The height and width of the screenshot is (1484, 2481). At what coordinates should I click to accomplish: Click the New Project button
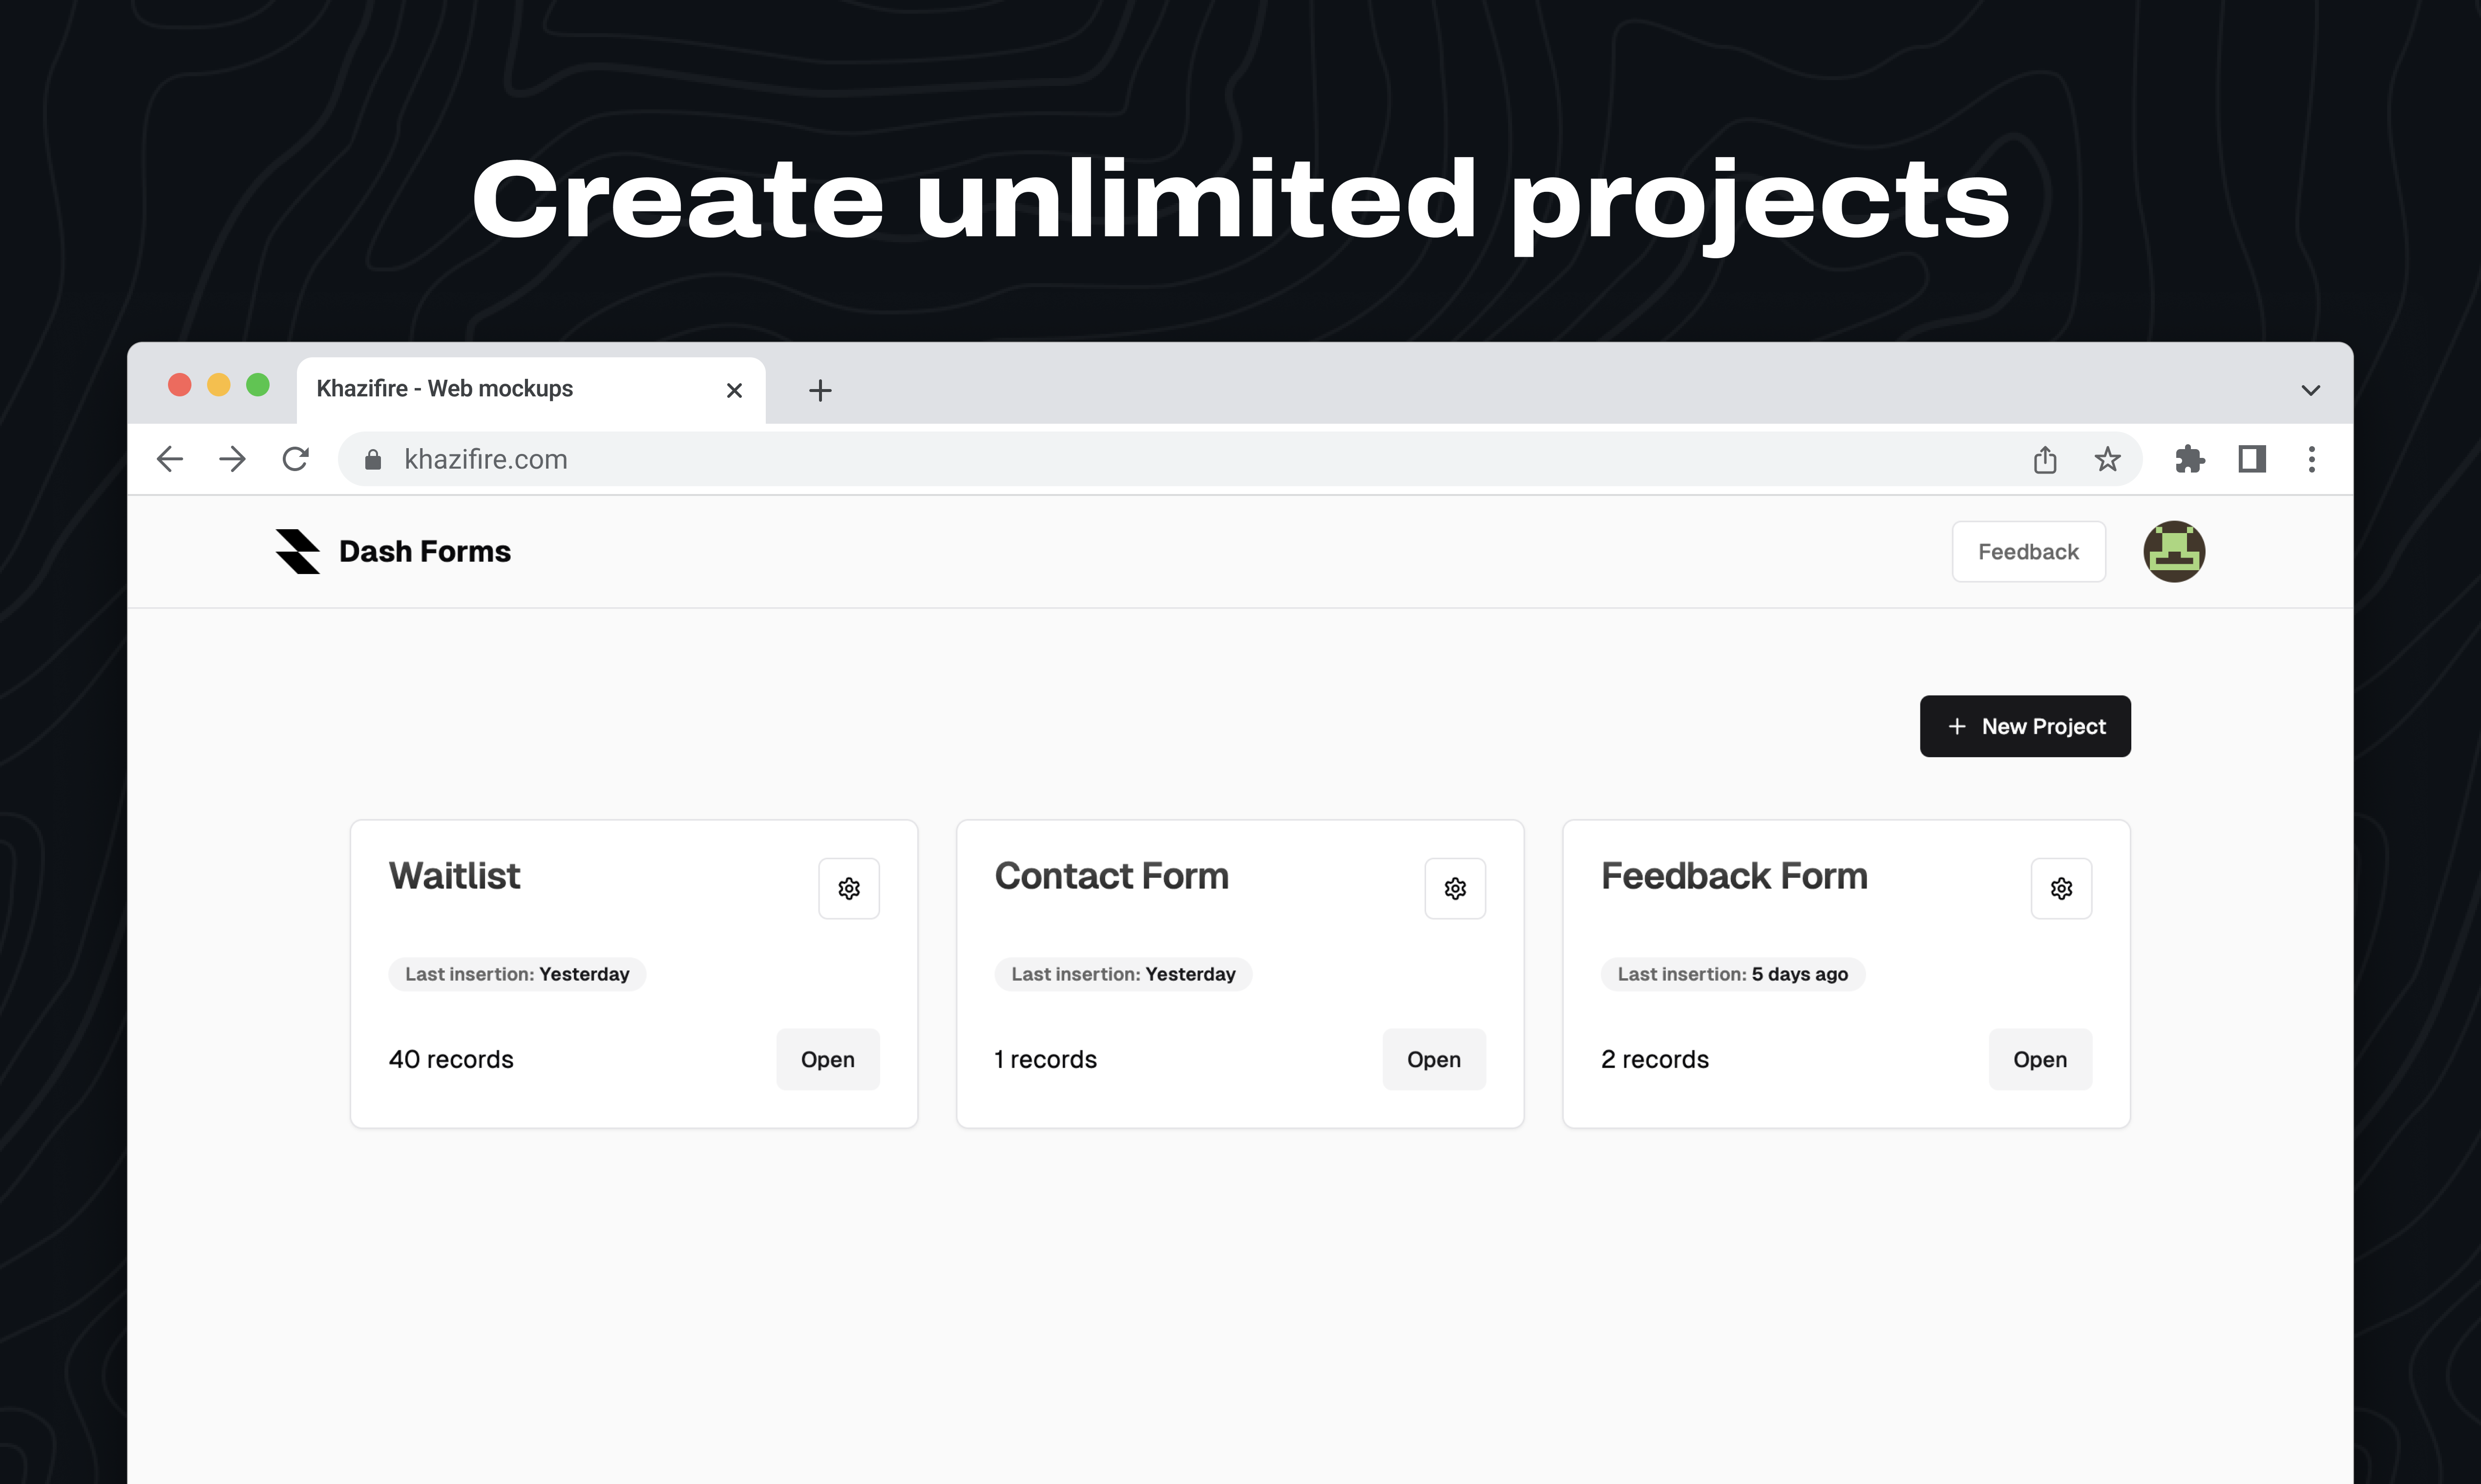2025,726
